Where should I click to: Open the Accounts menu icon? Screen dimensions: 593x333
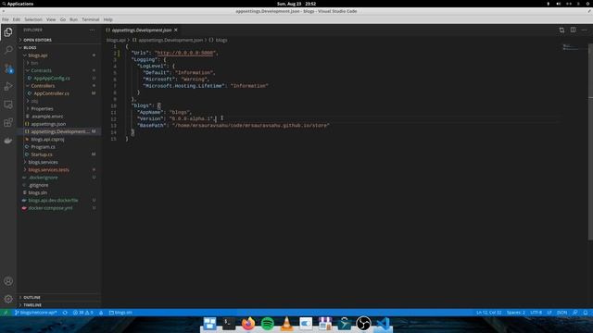tap(8, 281)
